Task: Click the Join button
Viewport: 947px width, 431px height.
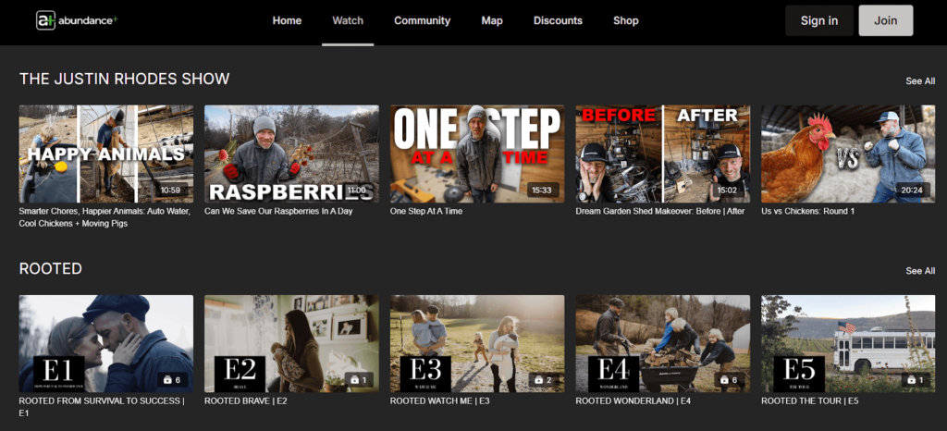Action: 885,20
